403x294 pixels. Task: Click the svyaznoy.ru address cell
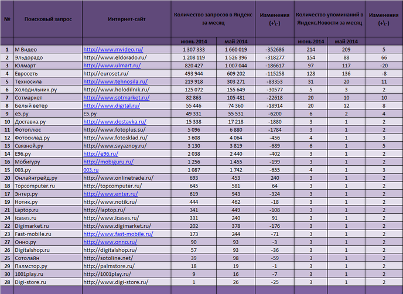coord(127,146)
